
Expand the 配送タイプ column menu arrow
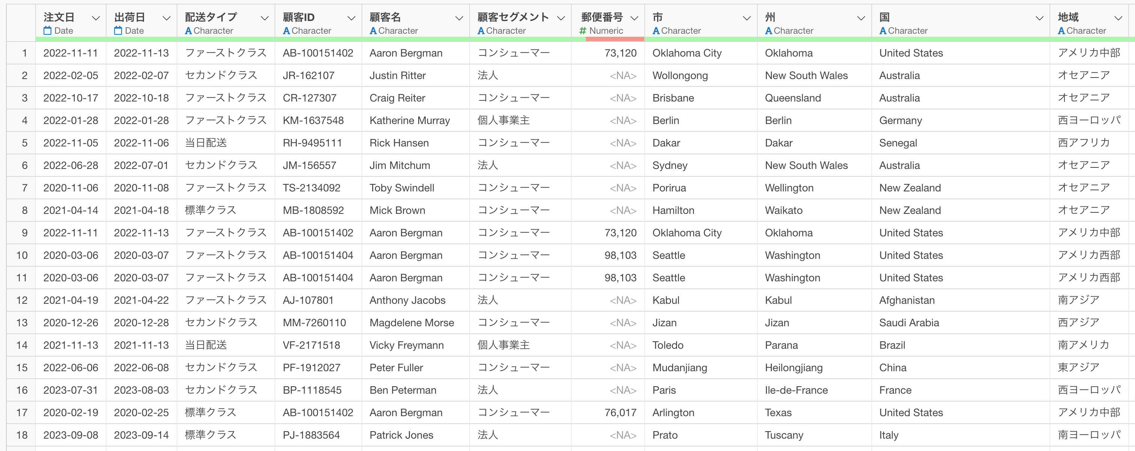264,18
